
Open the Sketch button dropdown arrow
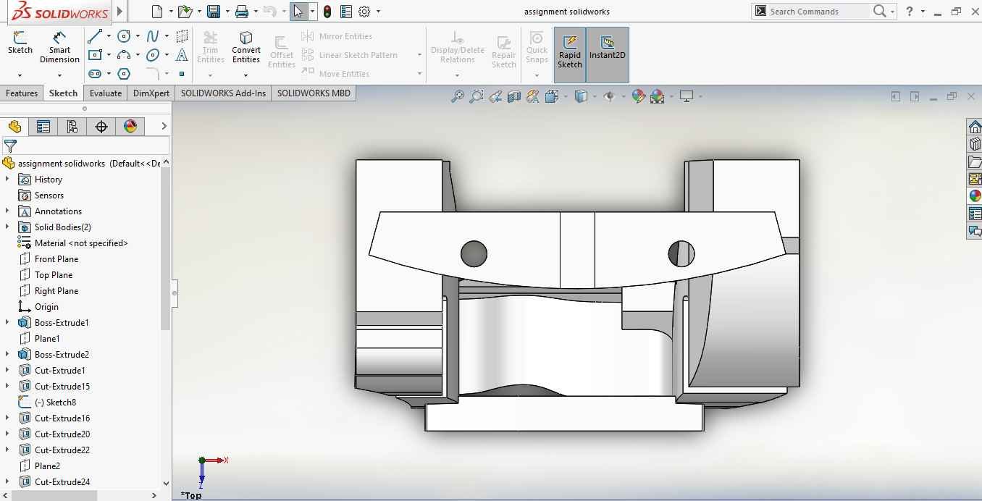click(20, 75)
